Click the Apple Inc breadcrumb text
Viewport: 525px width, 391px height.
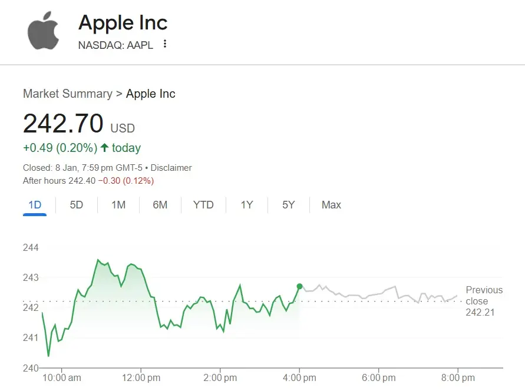pyautogui.click(x=151, y=94)
